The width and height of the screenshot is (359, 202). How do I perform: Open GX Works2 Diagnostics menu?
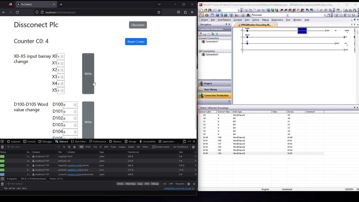[x=277, y=20]
